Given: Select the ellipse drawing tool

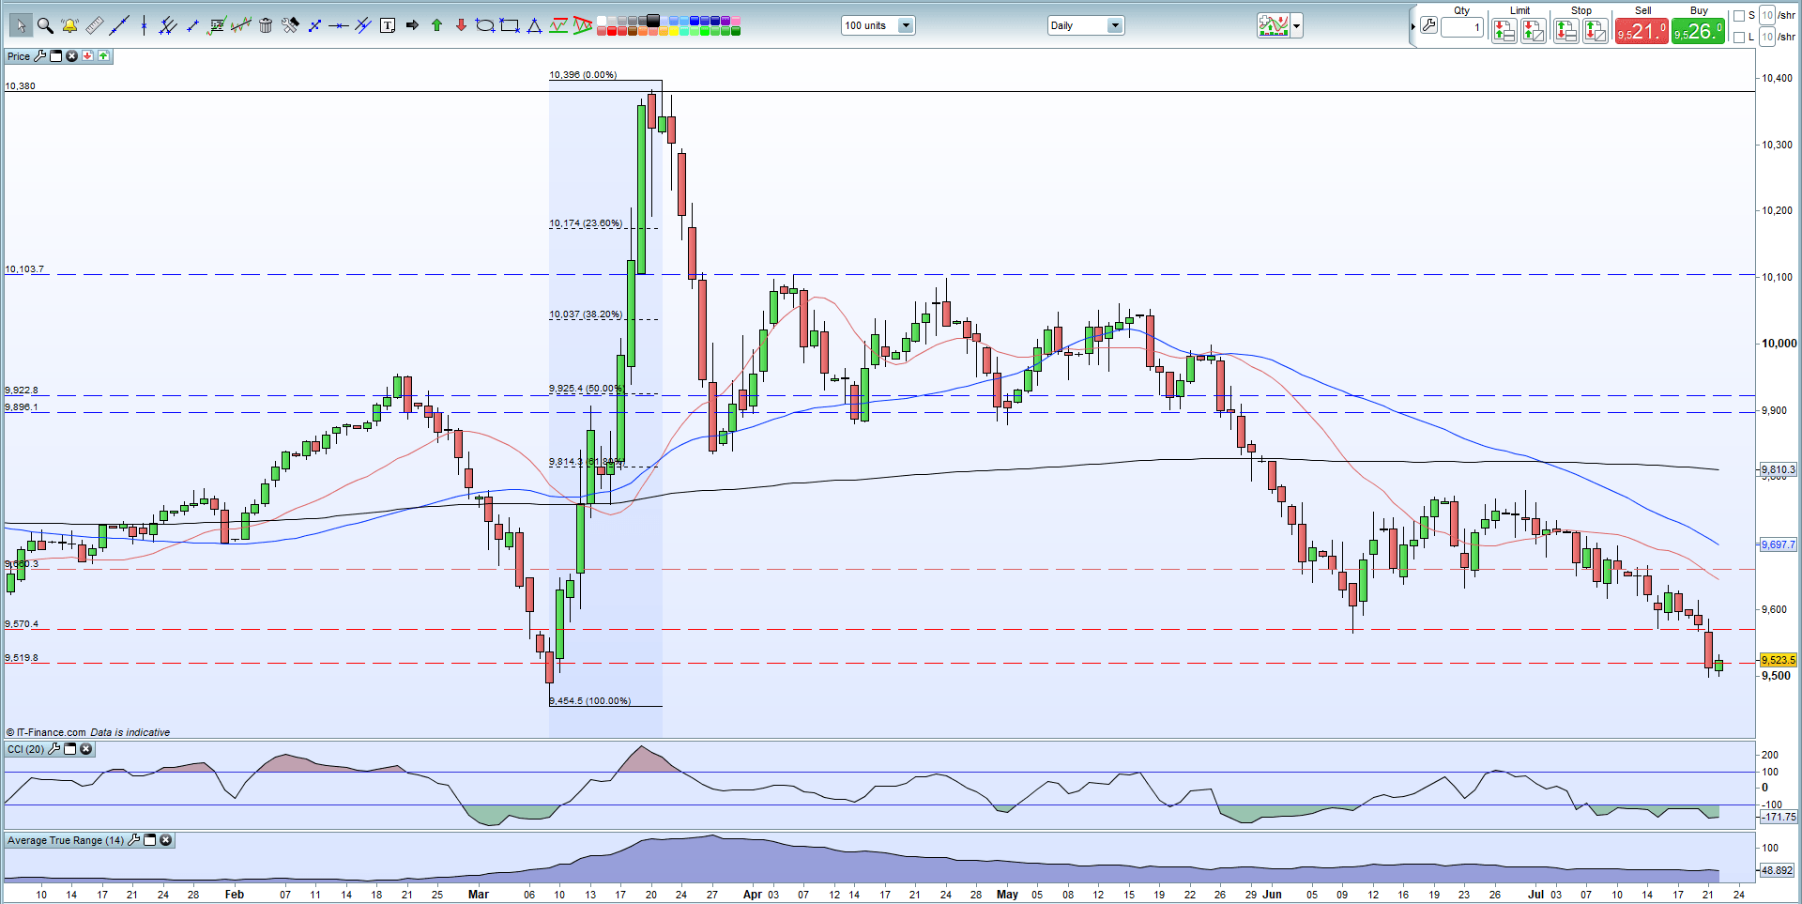Looking at the screenshot, I should coord(484,26).
